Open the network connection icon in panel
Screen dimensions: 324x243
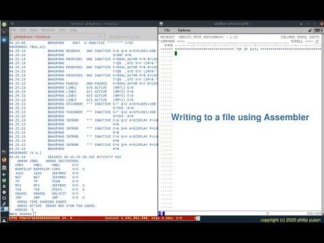(4, 198)
